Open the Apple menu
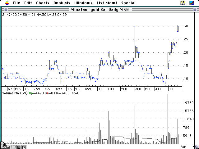This screenshot has height=149, width=199. coord(7,3)
